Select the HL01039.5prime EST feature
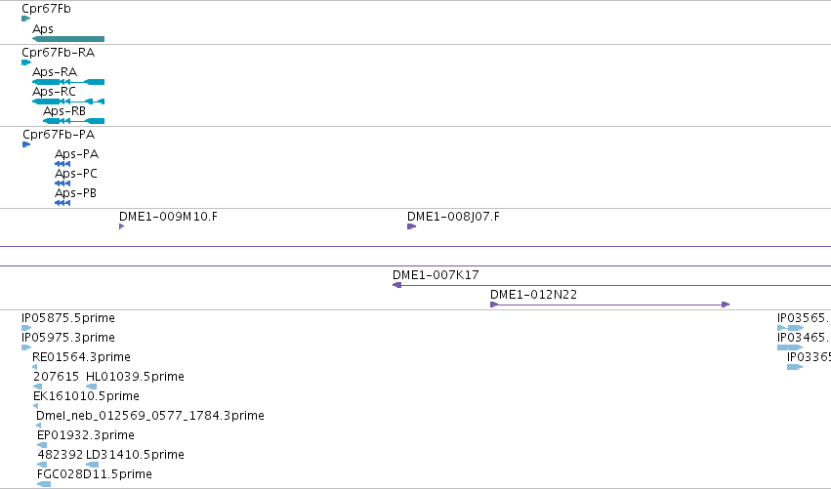This screenshot has height=489, width=831. click(92, 387)
